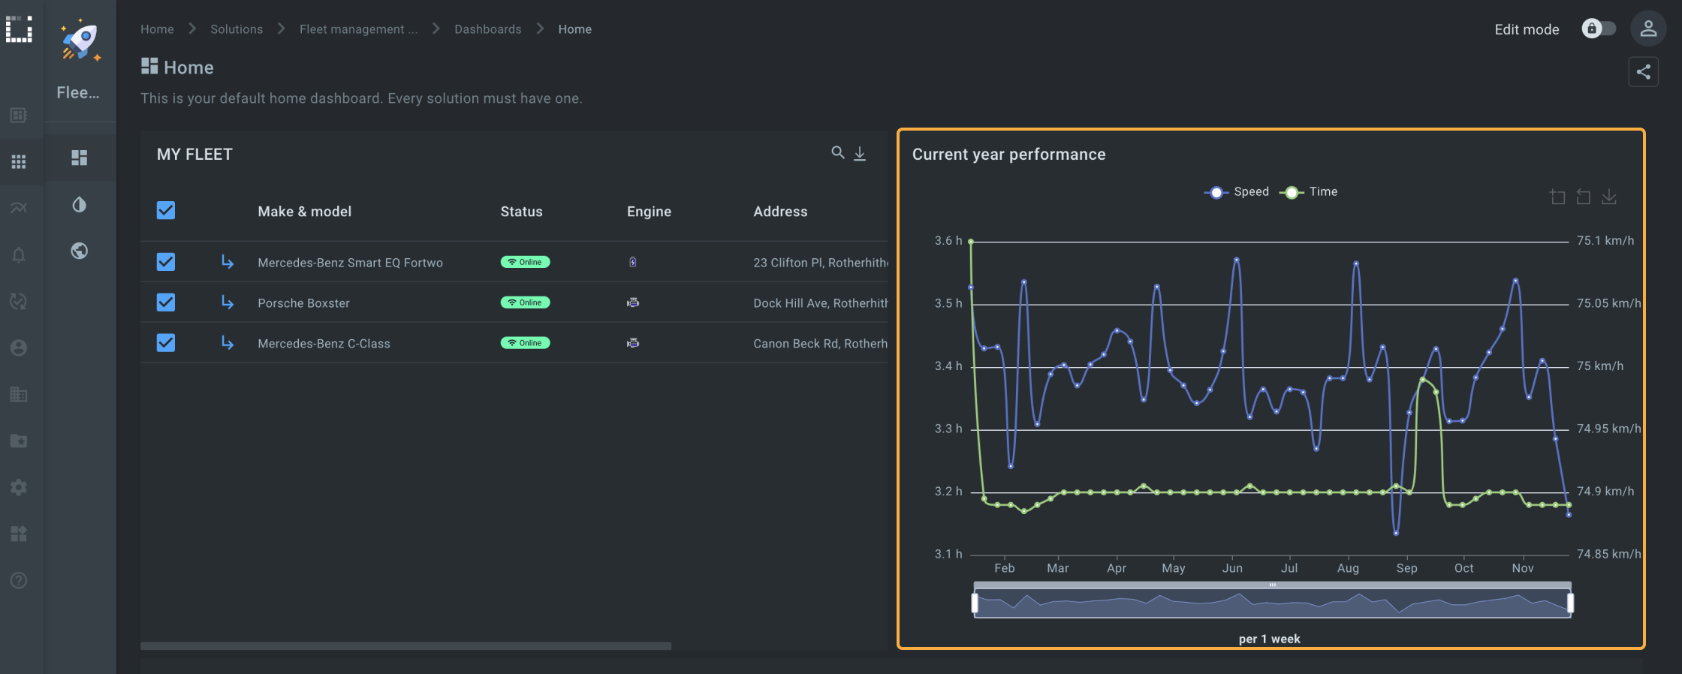This screenshot has height=674, width=1682.
Task: Click the Online badge for Mercedes-Benz C-Class
Action: pos(526,343)
